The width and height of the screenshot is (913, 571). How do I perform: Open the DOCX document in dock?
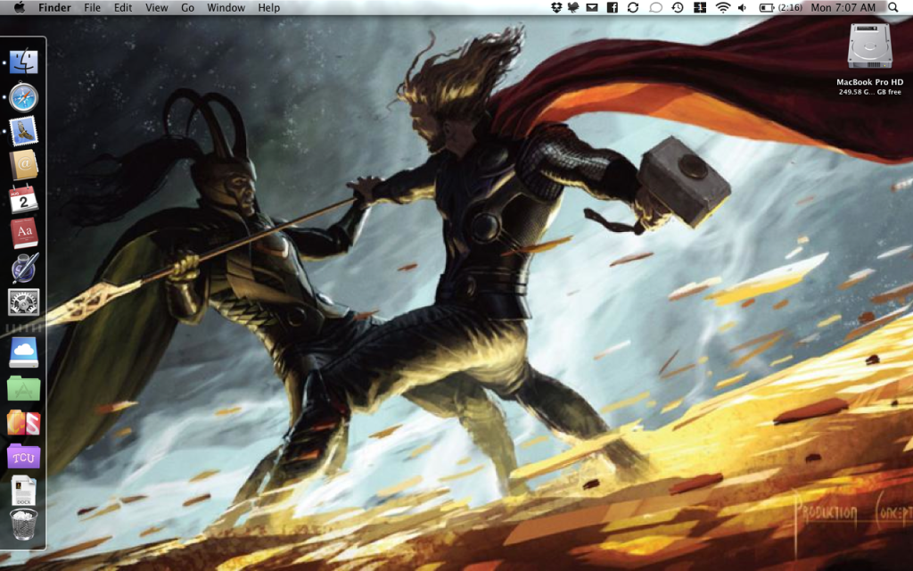24,492
